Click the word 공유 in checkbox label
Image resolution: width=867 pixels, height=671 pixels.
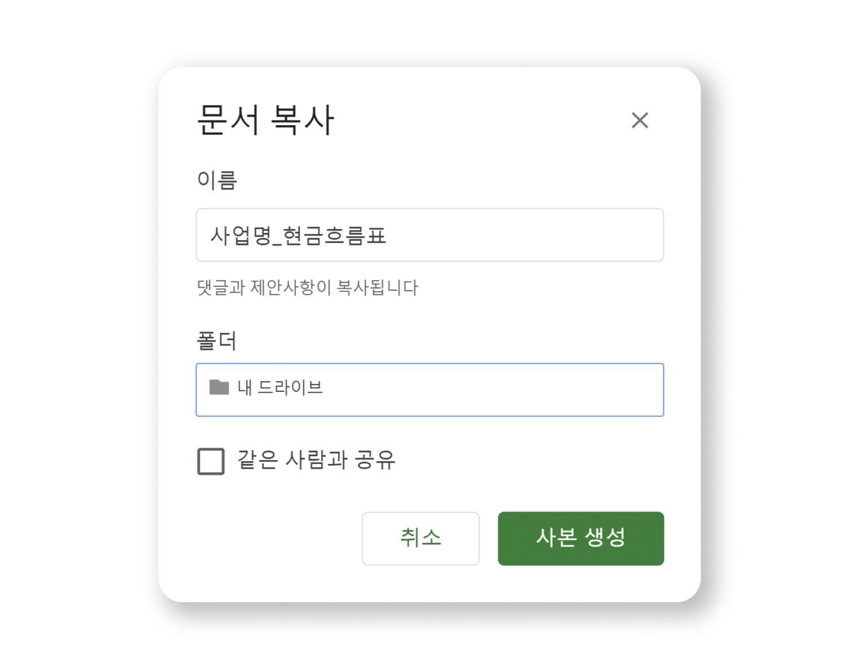(x=375, y=460)
